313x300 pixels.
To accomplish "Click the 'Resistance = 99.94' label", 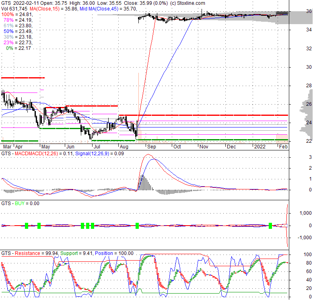I will pos(36,253).
